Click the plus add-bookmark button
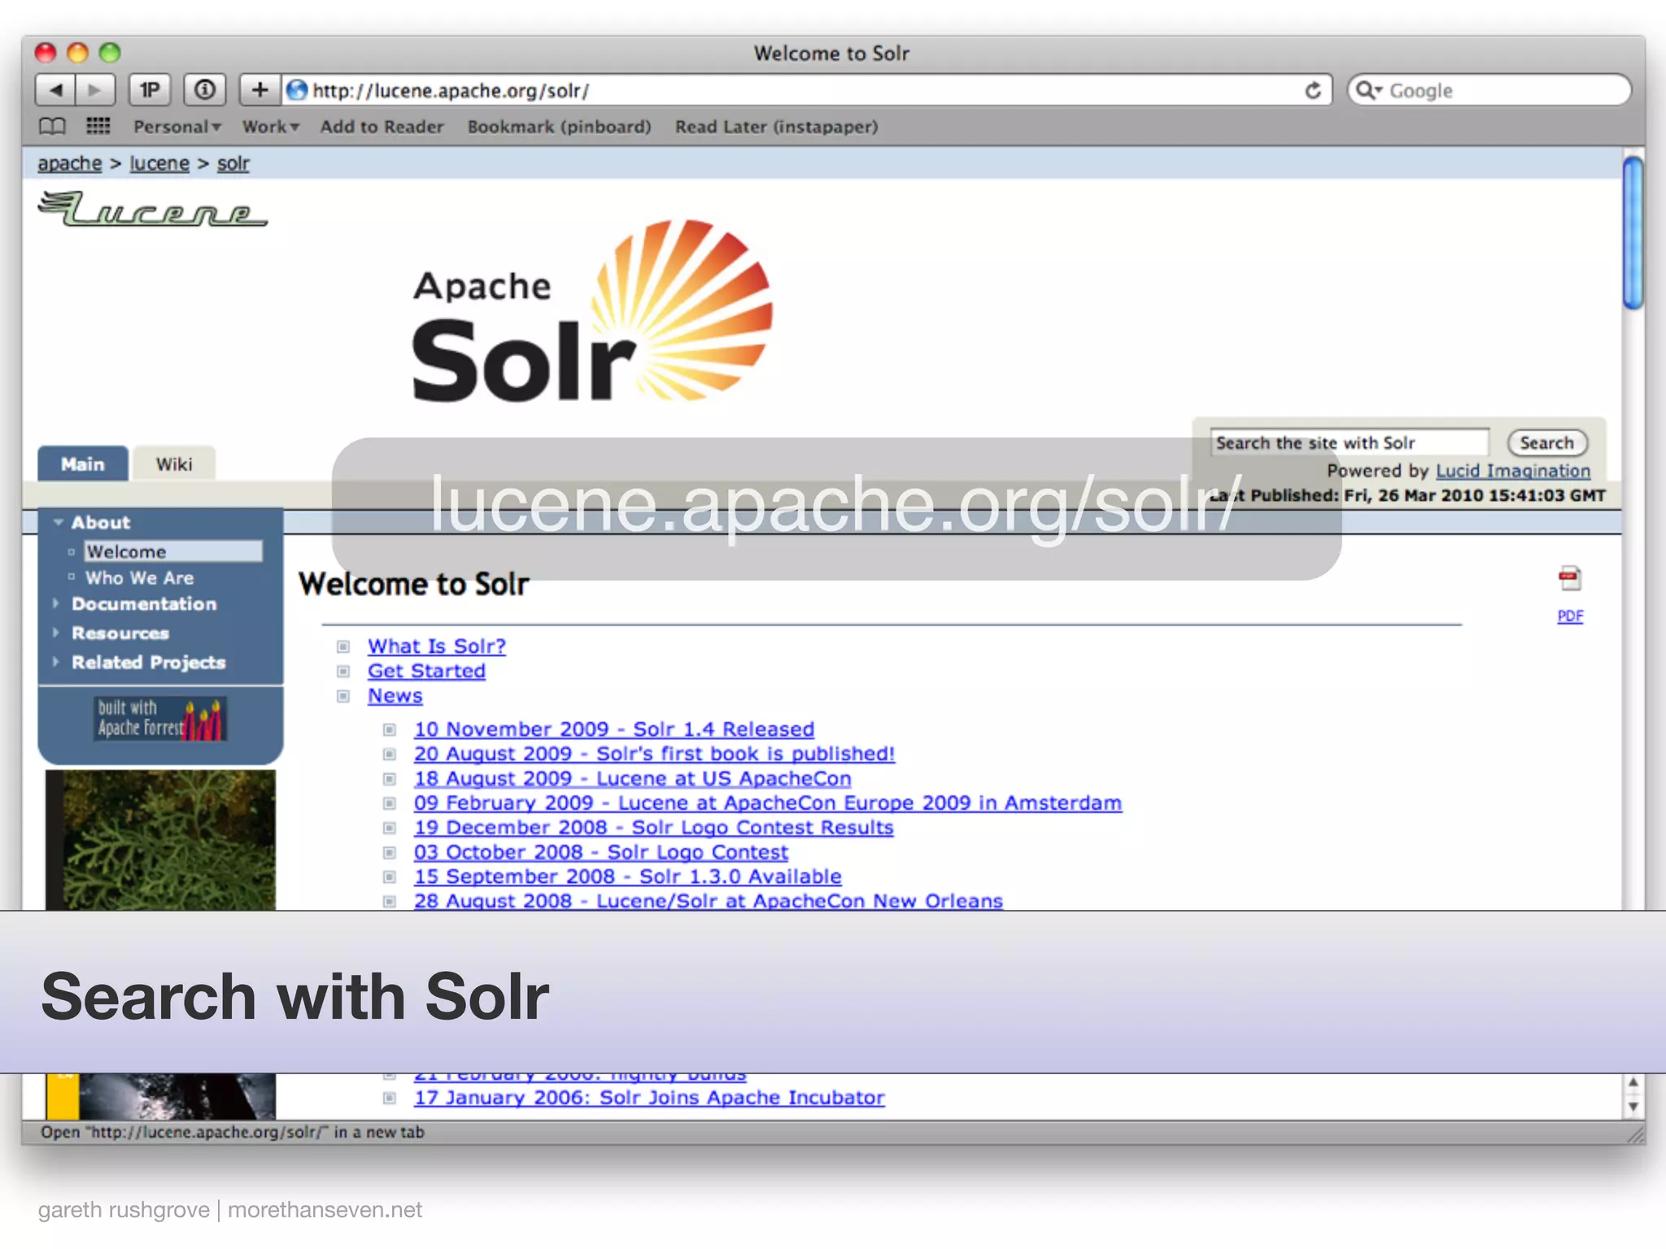Viewport: 1666px width, 1249px height. point(259,90)
